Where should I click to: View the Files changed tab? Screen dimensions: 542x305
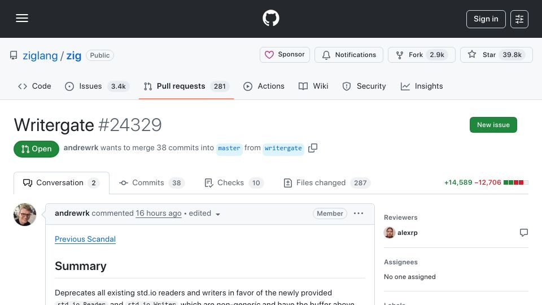(327, 183)
